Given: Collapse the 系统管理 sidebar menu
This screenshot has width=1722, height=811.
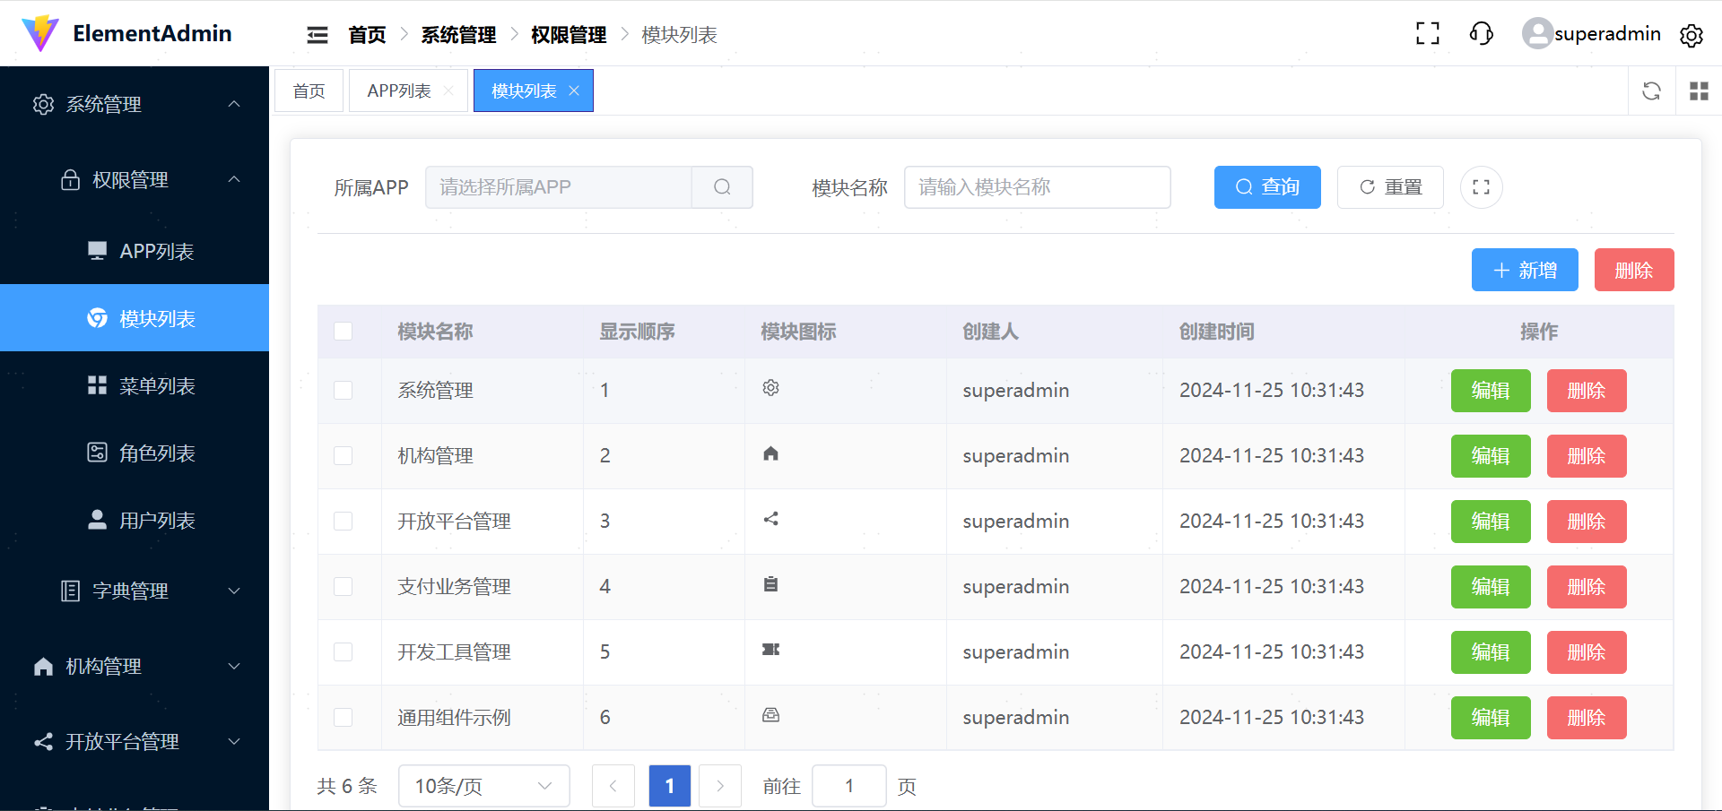Looking at the screenshot, I should point(135,104).
